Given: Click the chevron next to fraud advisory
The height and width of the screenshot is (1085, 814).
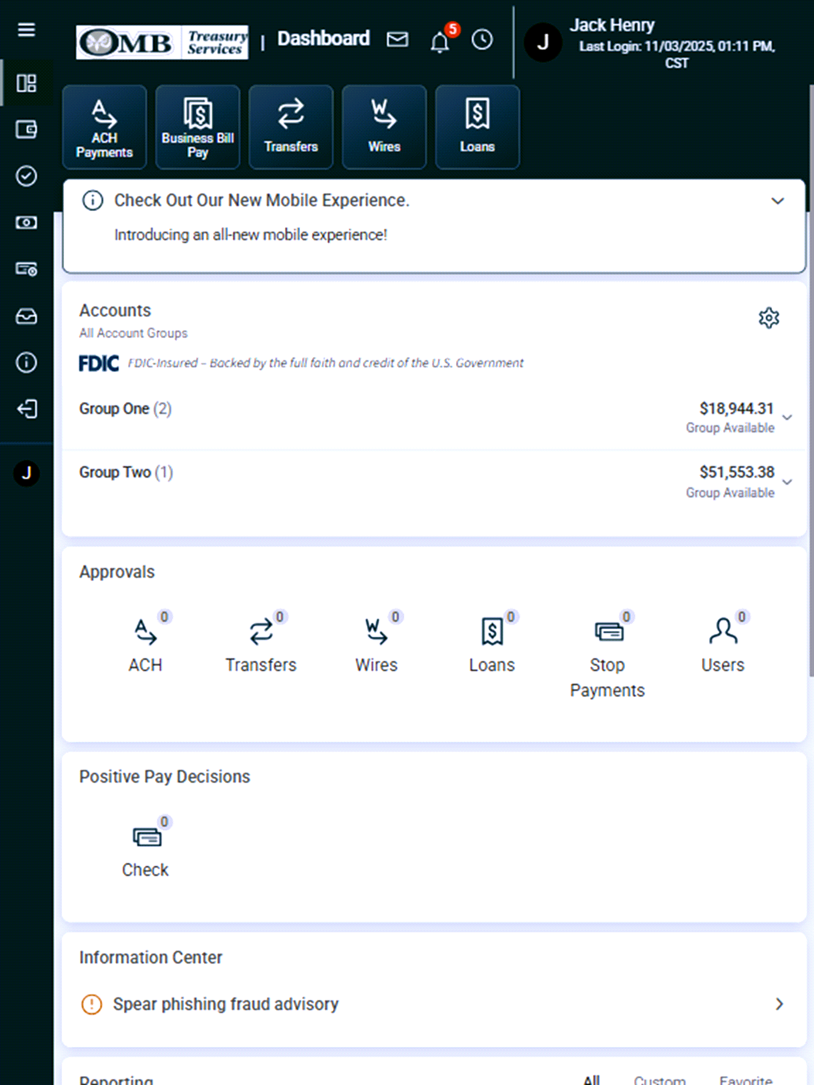Looking at the screenshot, I should (779, 1004).
